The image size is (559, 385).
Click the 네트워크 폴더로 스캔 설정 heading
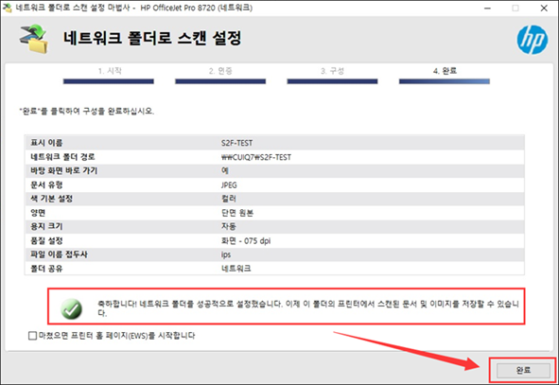tap(152, 38)
